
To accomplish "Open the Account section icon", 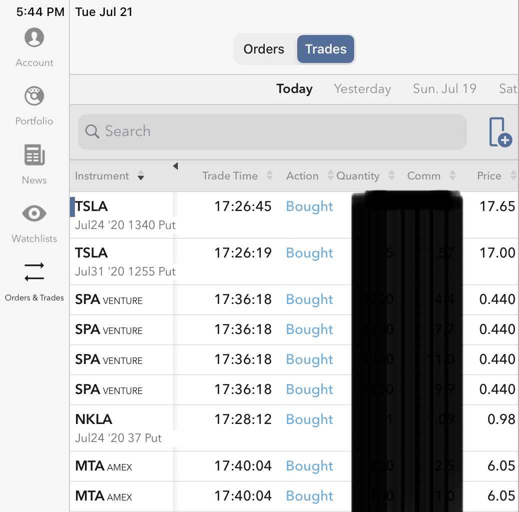I will [x=34, y=38].
